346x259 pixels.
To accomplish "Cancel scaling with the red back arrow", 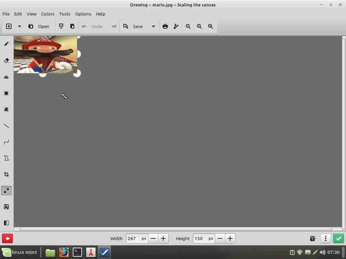I will pyautogui.click(x=7, y=238).
